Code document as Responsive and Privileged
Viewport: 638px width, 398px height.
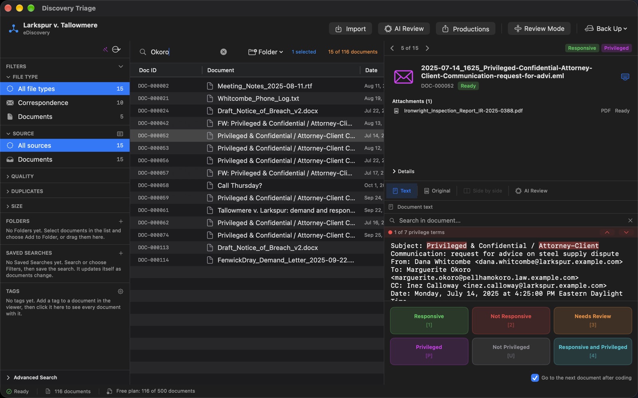(x=593, y=351)
